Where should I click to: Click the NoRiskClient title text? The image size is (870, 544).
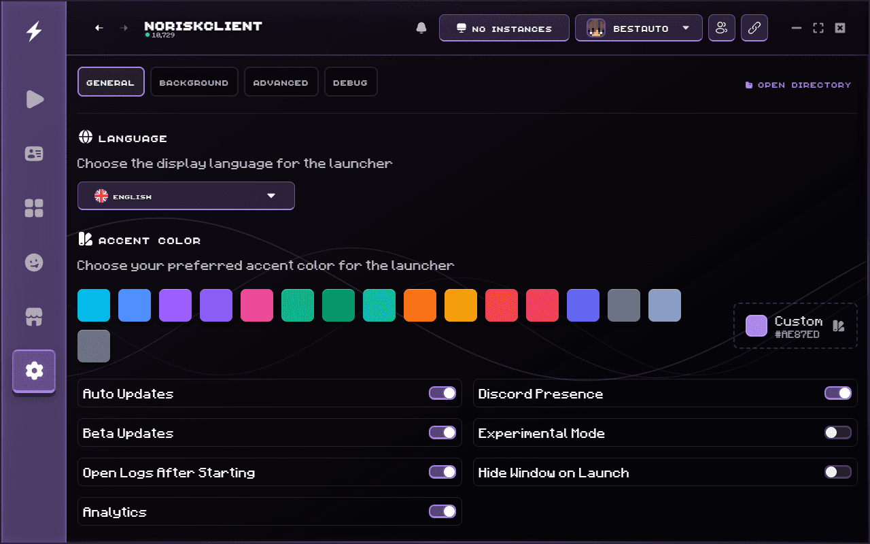(x=203, y=26)
